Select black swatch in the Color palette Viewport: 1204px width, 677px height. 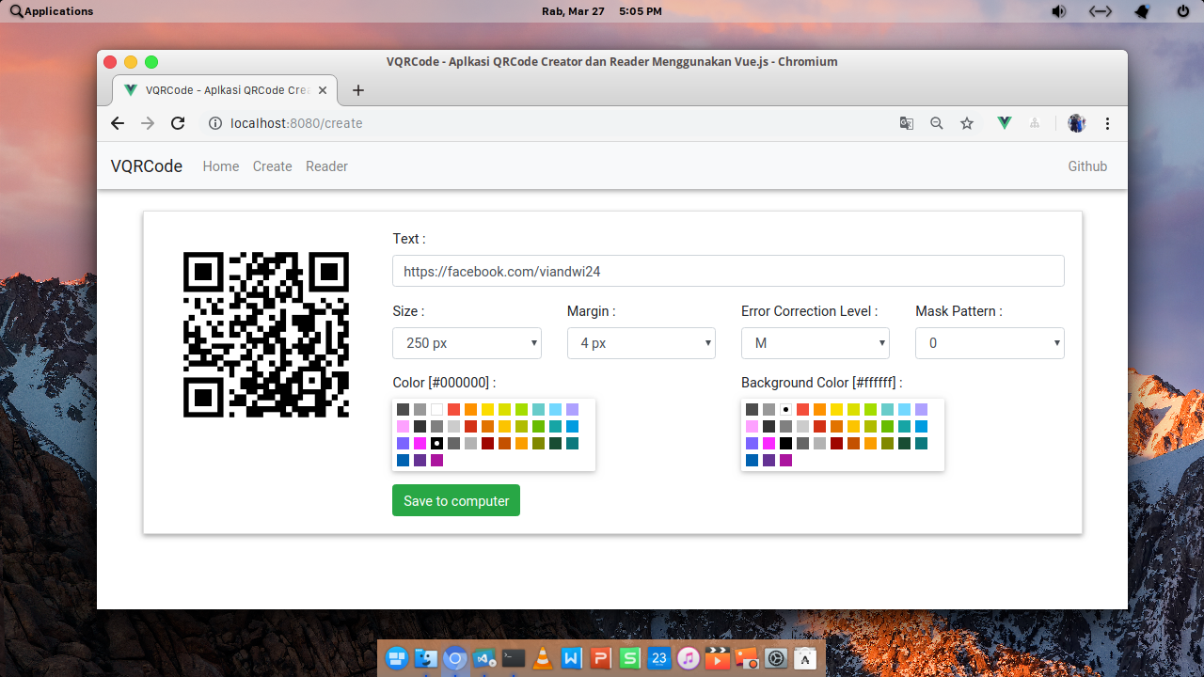tap(436, 443)
